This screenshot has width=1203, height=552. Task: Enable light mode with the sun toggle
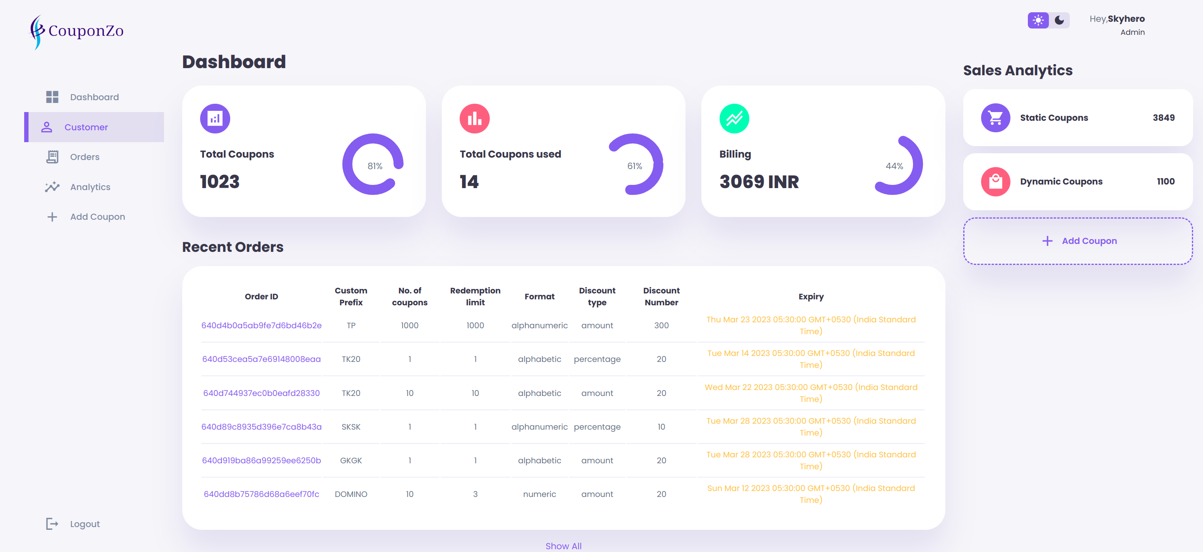click(1038, 20)
